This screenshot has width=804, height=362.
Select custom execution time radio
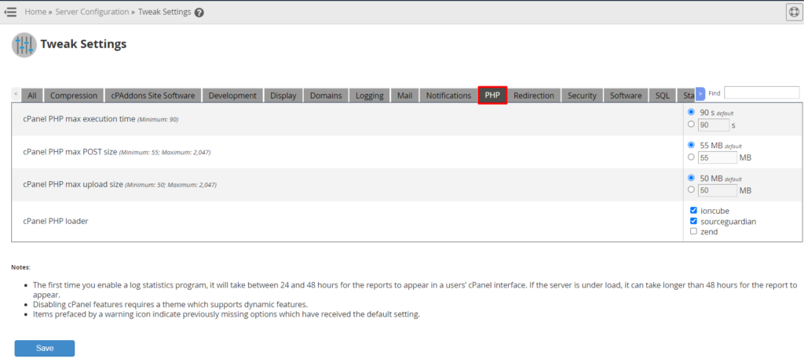coord(691,124)
